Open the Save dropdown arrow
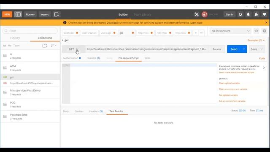This screenshot has width=270, height=152. coord(262,49)
